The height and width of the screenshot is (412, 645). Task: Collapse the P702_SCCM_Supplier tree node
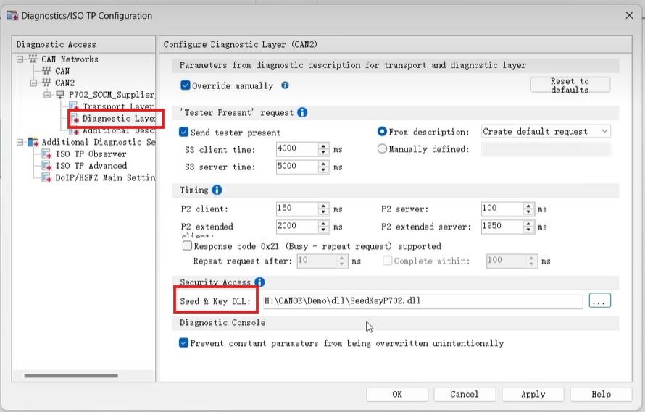[47, 95]
